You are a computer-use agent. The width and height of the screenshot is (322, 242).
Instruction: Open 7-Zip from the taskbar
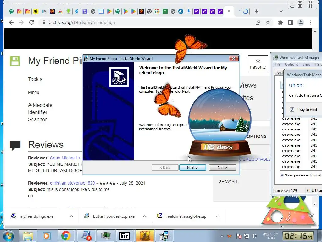coord(125,236)
